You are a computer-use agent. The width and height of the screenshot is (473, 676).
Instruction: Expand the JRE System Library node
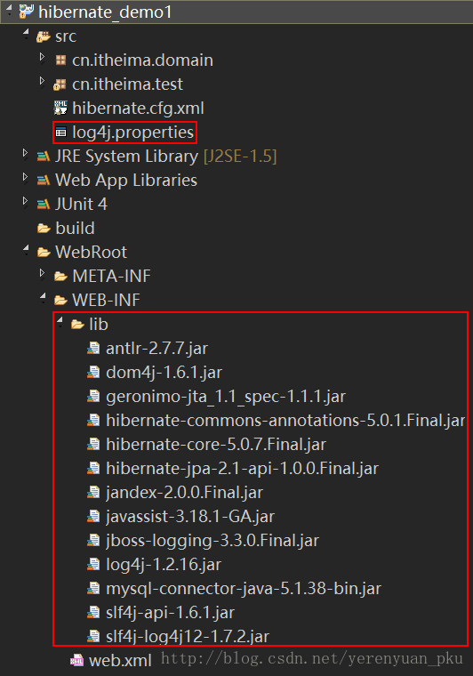pos(25,153)
